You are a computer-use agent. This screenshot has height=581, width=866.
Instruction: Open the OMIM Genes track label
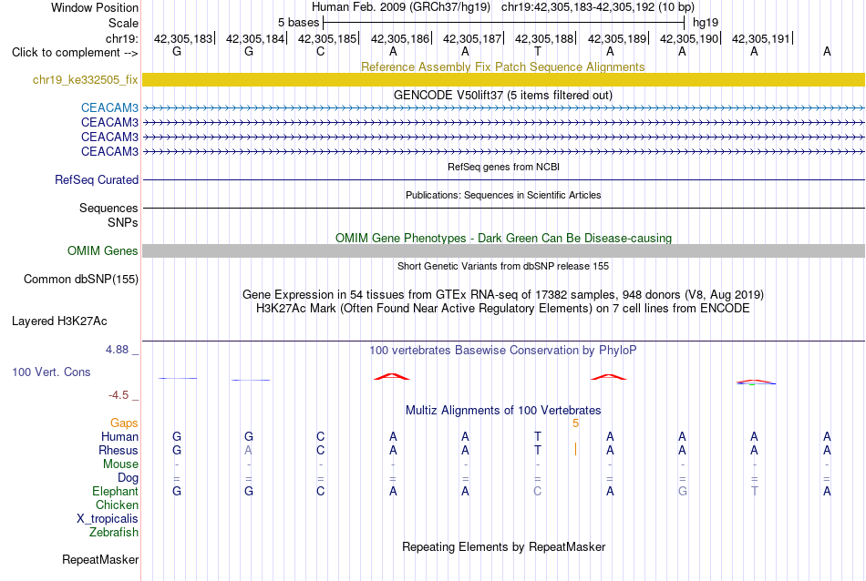(102, 251)
